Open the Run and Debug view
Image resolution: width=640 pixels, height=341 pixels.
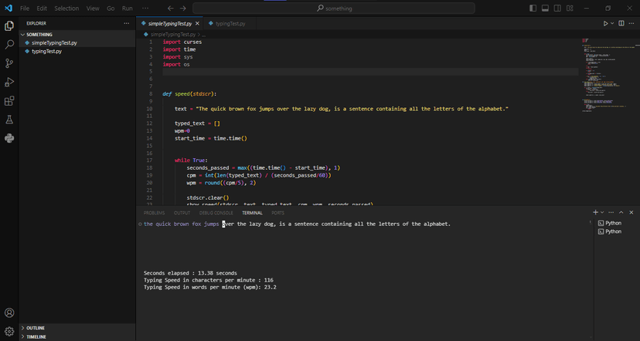point(9,82)
